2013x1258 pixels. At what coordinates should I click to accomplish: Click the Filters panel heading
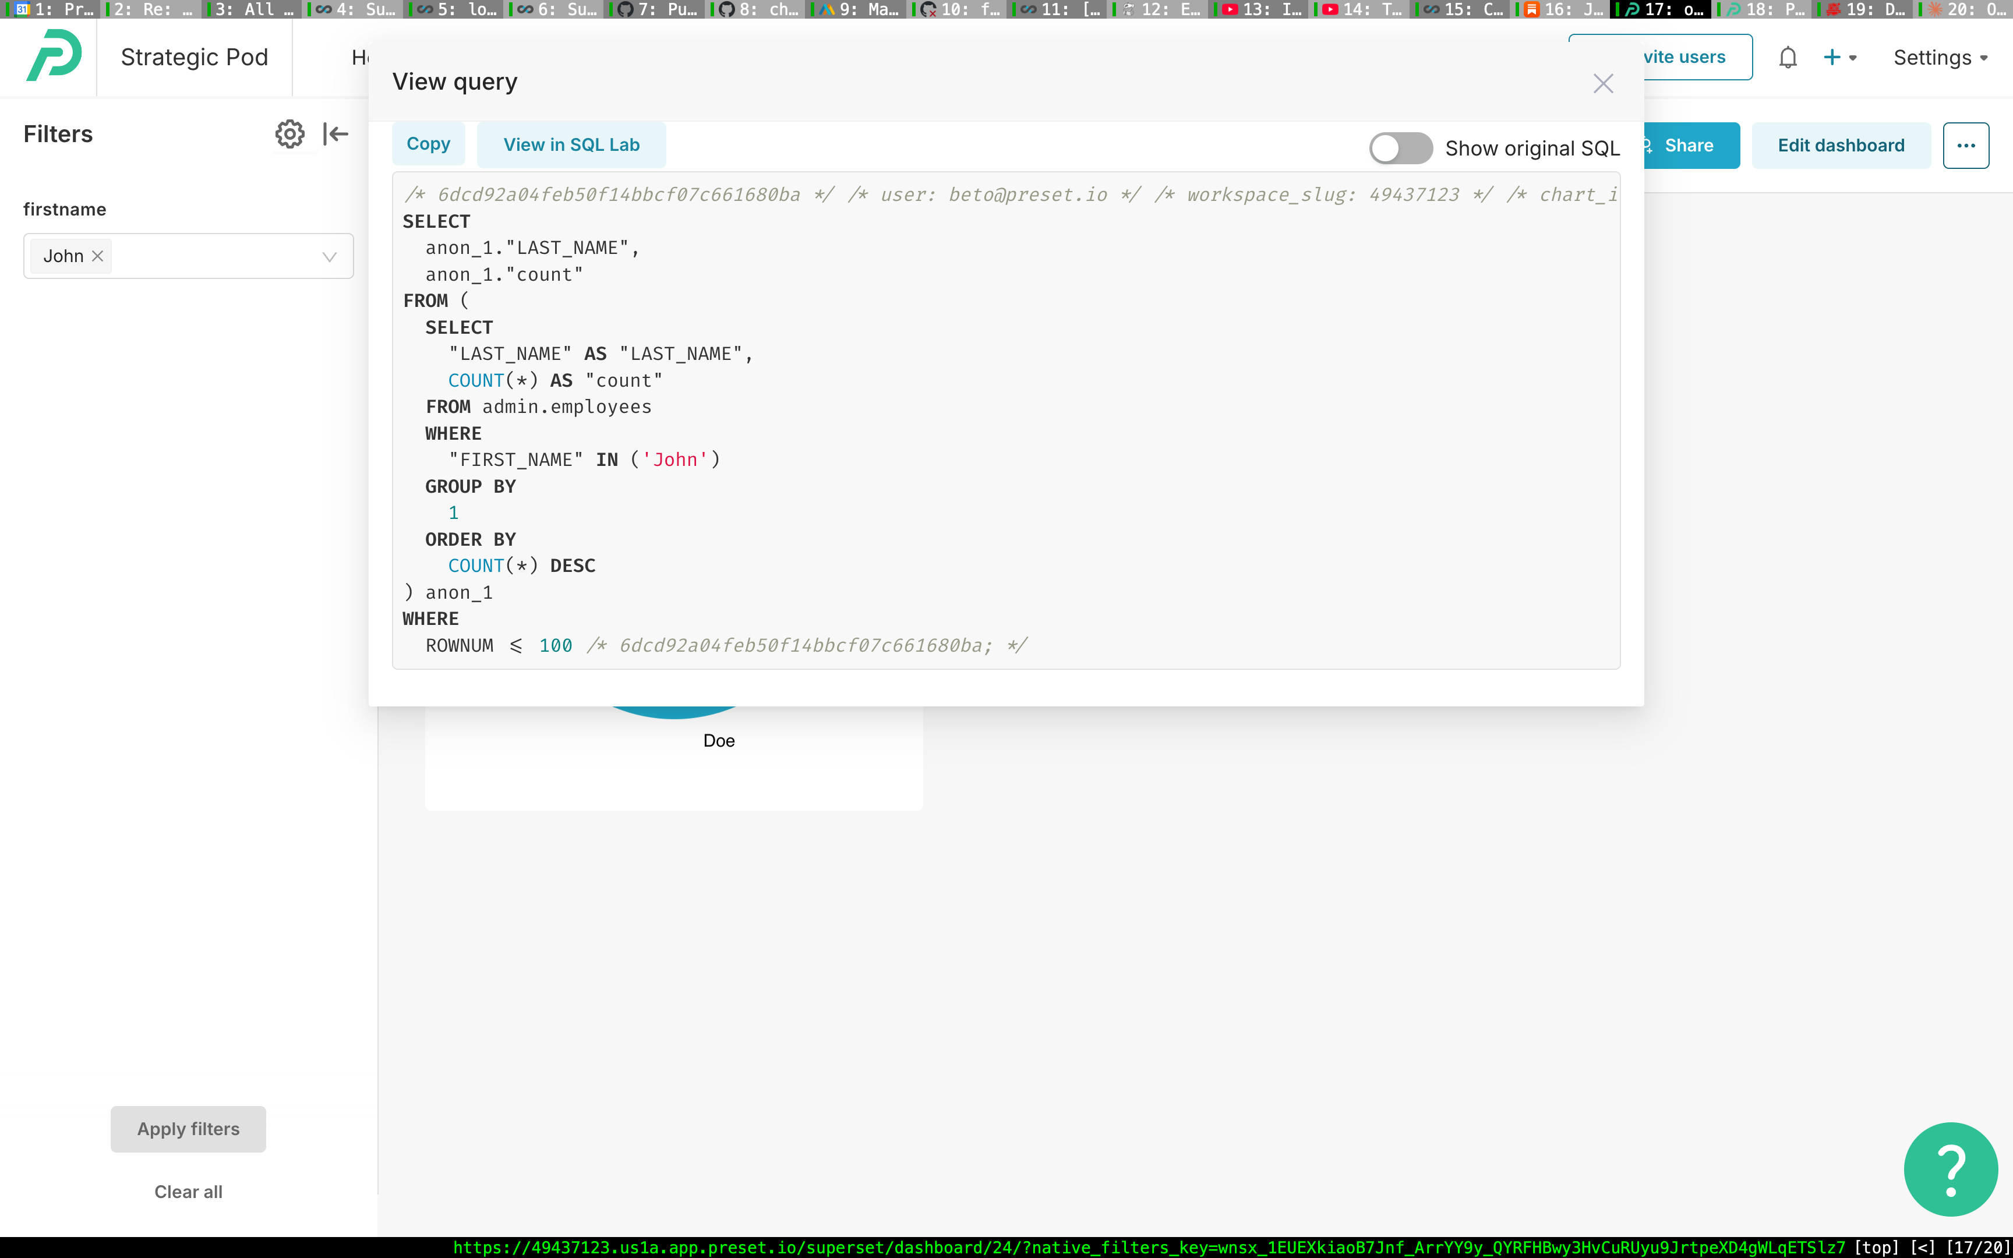click(x=58, y=134)
